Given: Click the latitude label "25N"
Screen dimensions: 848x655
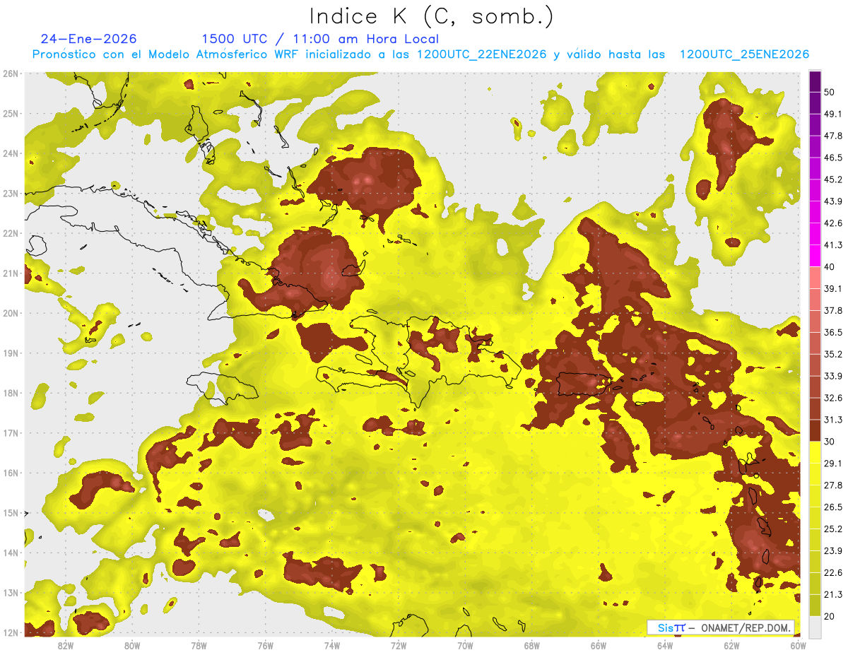Looking at the screenshot, I should pyautogui.click(x=11, y=113).
